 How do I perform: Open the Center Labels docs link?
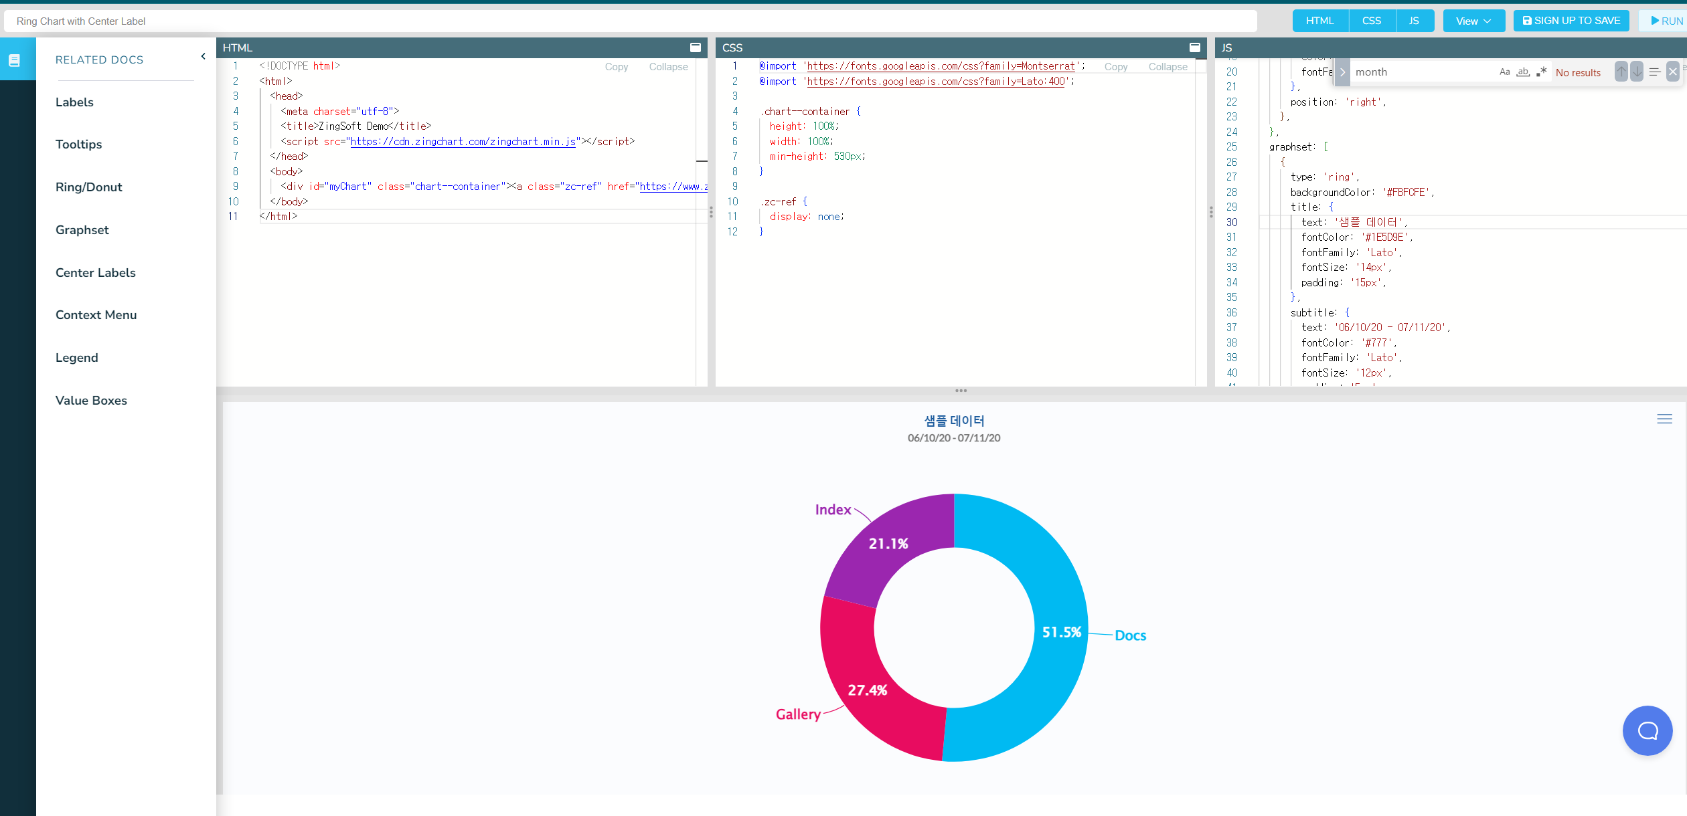coord(95,273)
